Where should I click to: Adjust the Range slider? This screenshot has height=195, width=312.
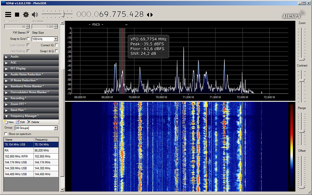click(x=302, y=132)
